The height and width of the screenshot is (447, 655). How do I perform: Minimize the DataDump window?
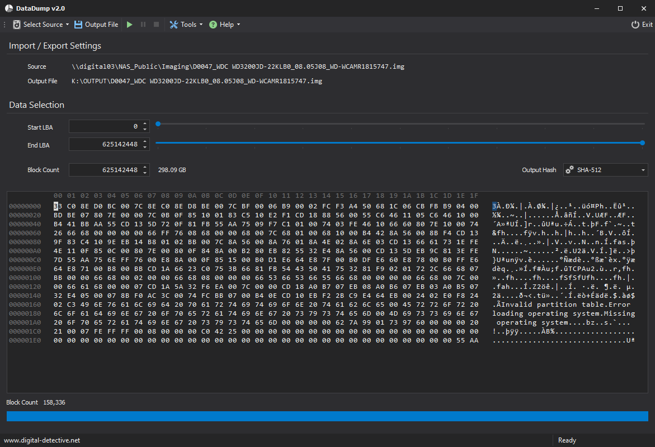click(596, 8)
